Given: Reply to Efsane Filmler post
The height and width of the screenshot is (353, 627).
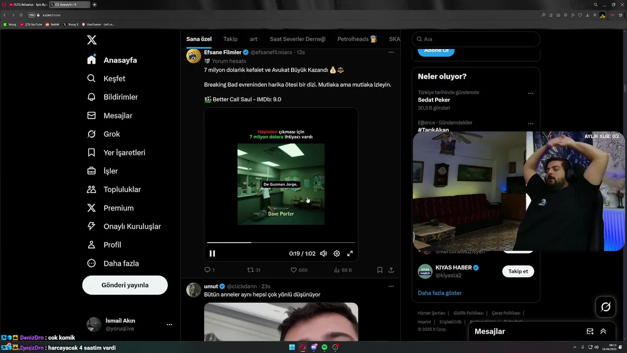Looking at the screenshot, I should tap(209, 270).
